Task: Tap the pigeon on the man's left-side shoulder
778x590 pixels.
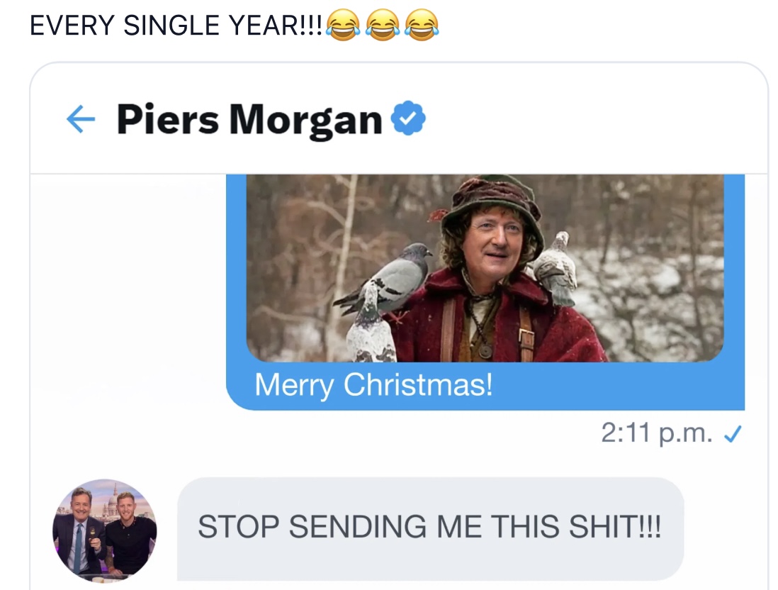Action: (x=397, y=277)
